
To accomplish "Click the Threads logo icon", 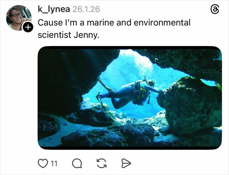I will (214, 10).
